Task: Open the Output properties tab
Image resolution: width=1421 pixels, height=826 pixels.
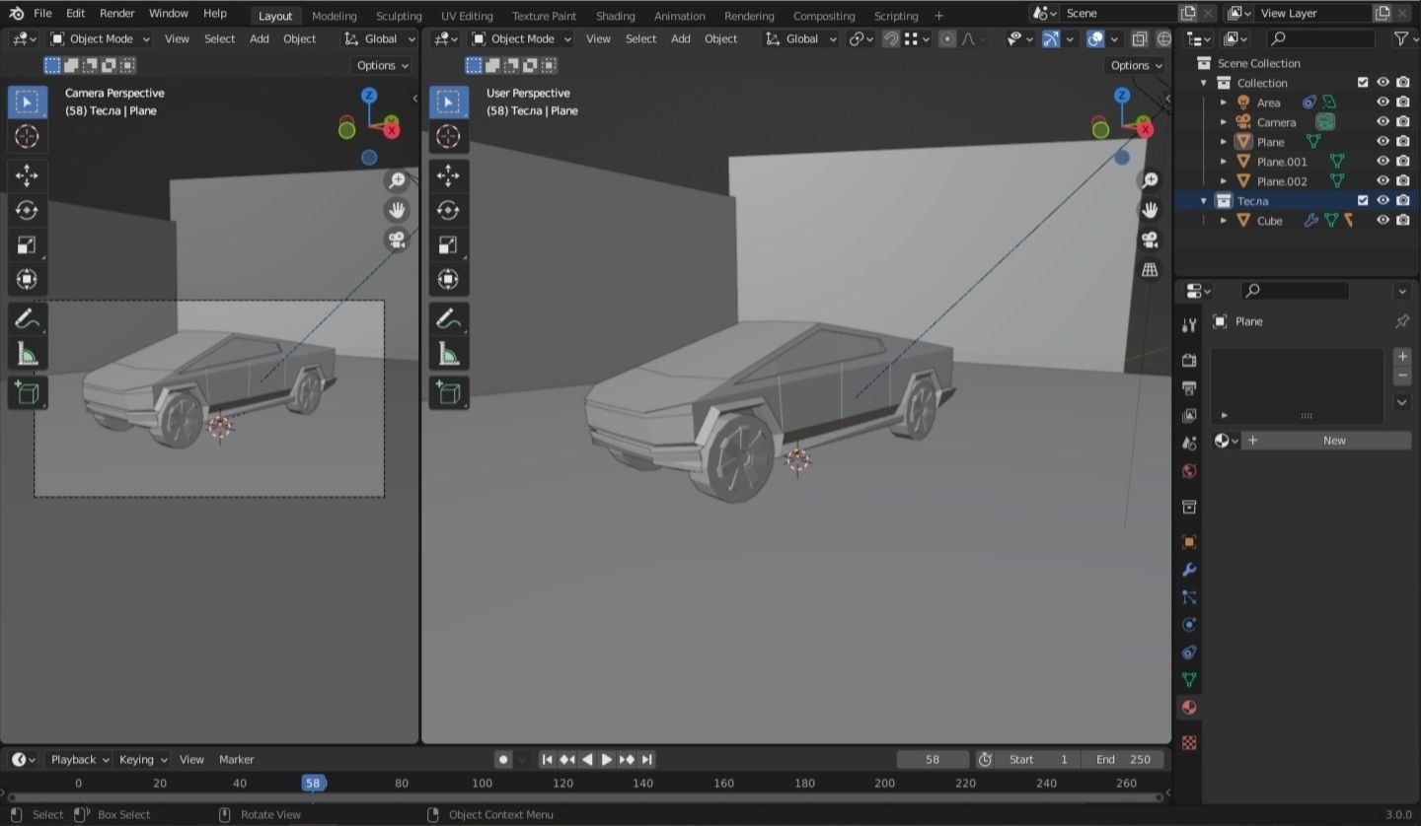Action: [1189, 388]
